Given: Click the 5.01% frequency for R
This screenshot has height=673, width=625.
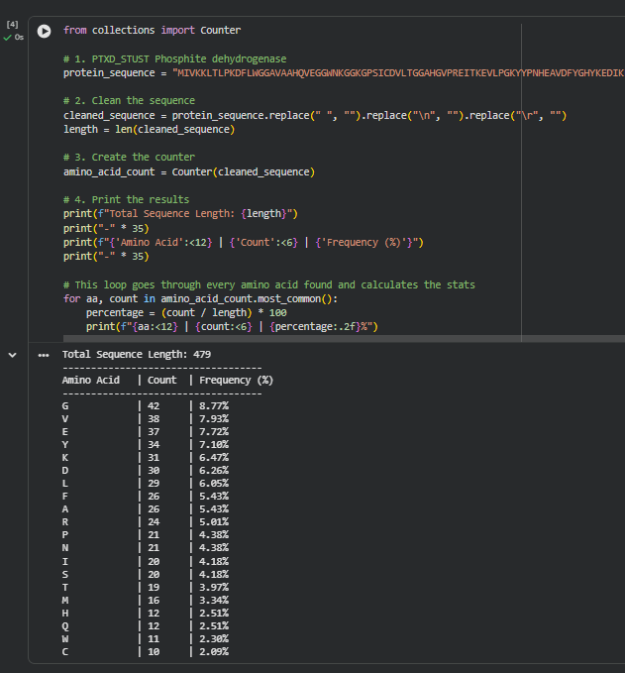Looking at the screenshot, I should [x=214, y=522].
